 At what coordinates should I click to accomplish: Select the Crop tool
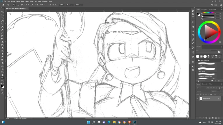(x=2, y=24)
